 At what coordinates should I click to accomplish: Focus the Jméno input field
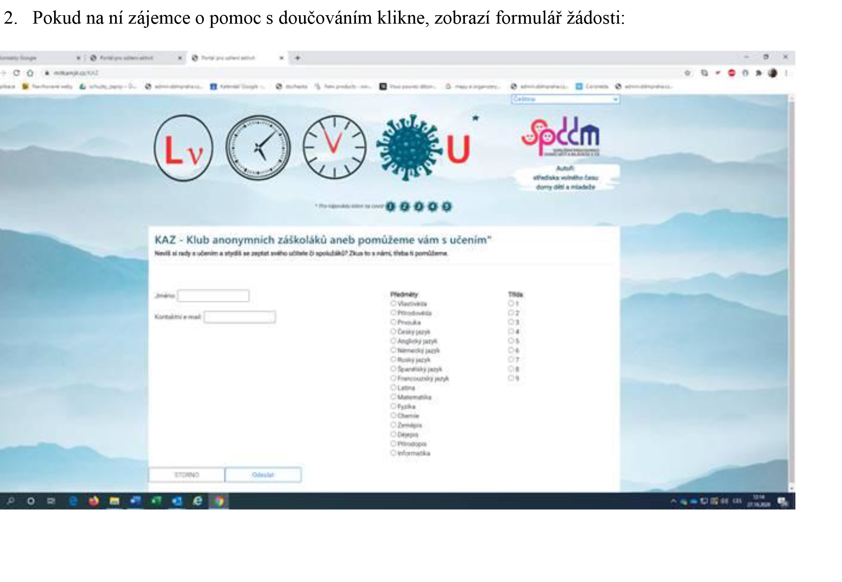point(213,296)
